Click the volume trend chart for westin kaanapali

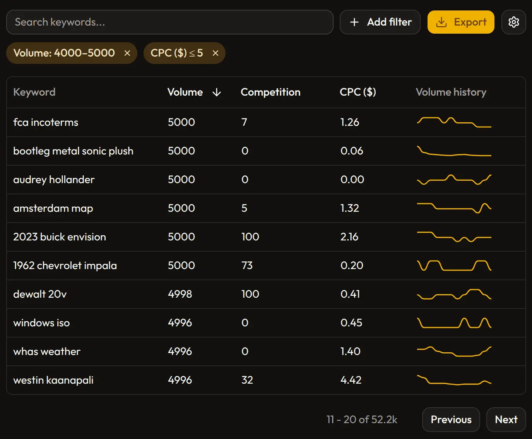click(454, 380)
